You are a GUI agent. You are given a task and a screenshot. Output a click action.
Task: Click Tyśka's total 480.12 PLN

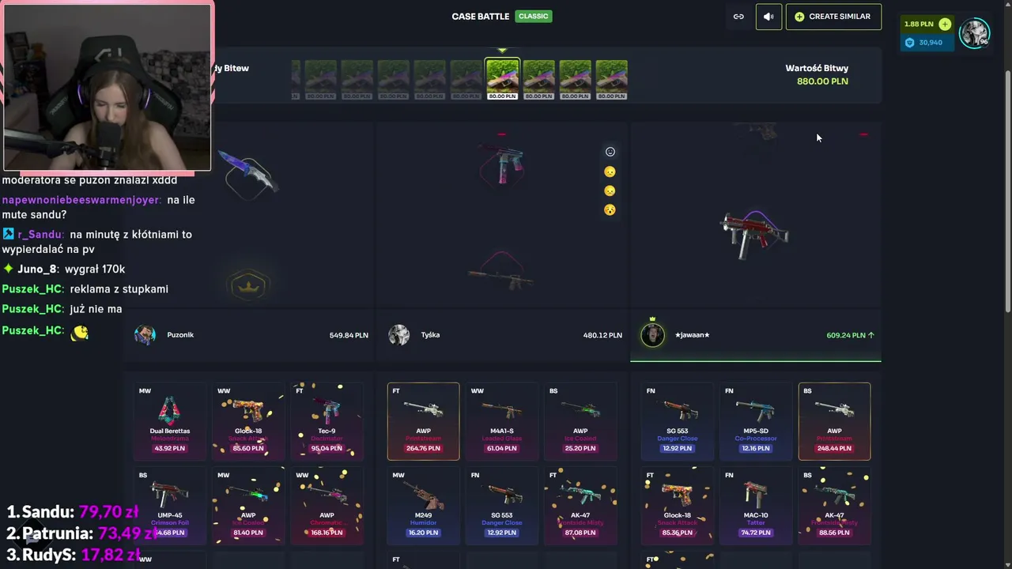click(602, 335)
